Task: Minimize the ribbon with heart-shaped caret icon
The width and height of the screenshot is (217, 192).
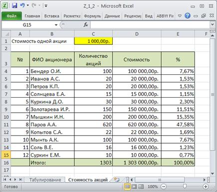Action: [180, 16]
